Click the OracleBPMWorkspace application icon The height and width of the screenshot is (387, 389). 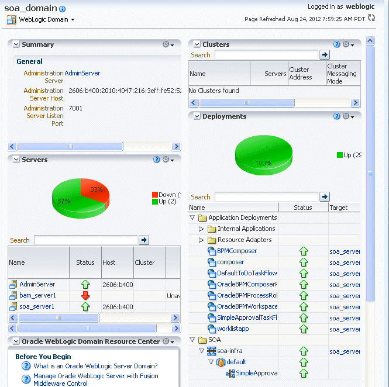(x=212, y=306)
